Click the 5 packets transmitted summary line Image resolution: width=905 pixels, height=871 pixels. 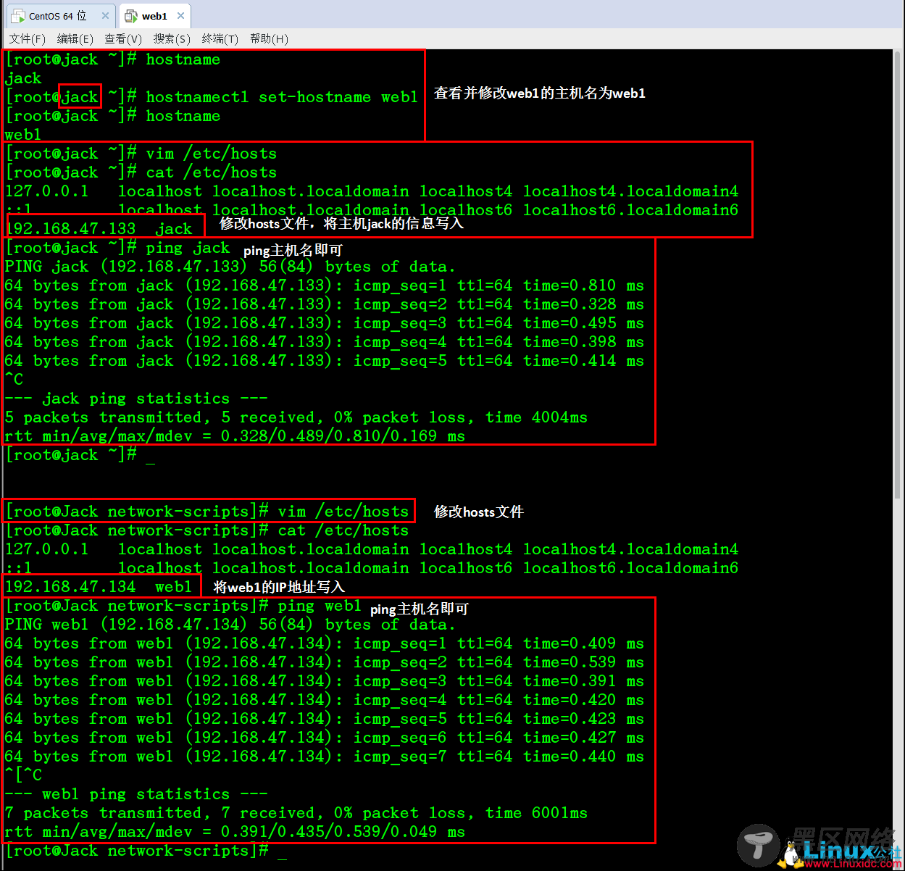point(296,417)
